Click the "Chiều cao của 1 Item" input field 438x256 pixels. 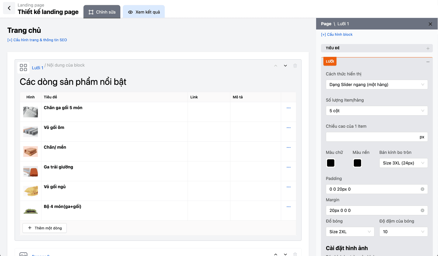[377, 137]
